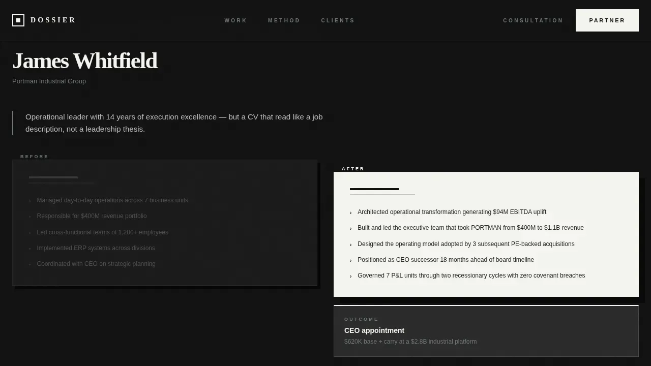Click the OUTCOME label
The width and height of the screenshot is (651, 366).
[362, 319]
